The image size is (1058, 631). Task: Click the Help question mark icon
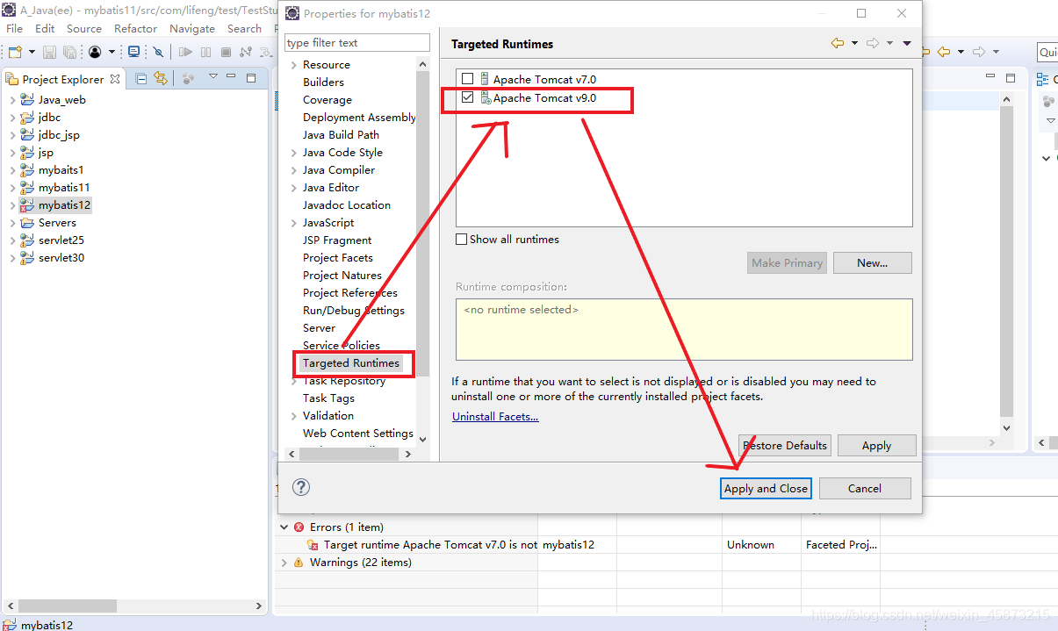click(x=301, y=488)
